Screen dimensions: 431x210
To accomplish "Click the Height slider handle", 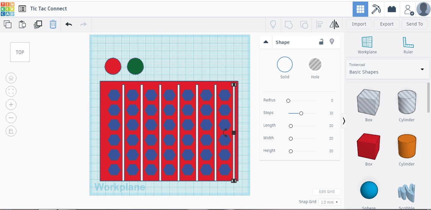I will click(x=291, y=151).
